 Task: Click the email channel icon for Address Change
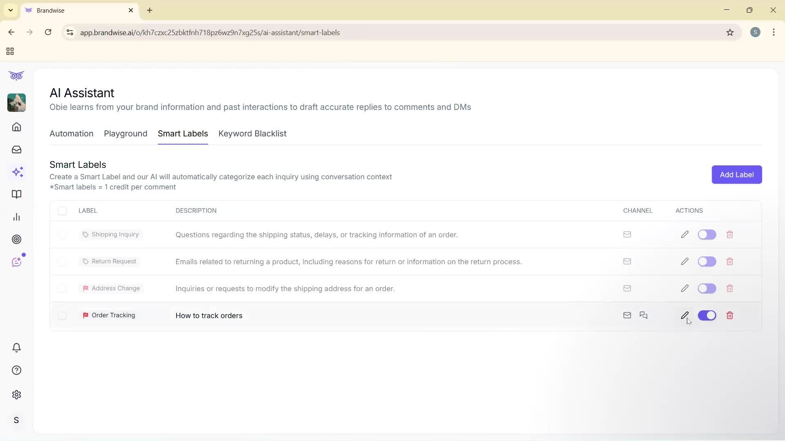(627, 288)
